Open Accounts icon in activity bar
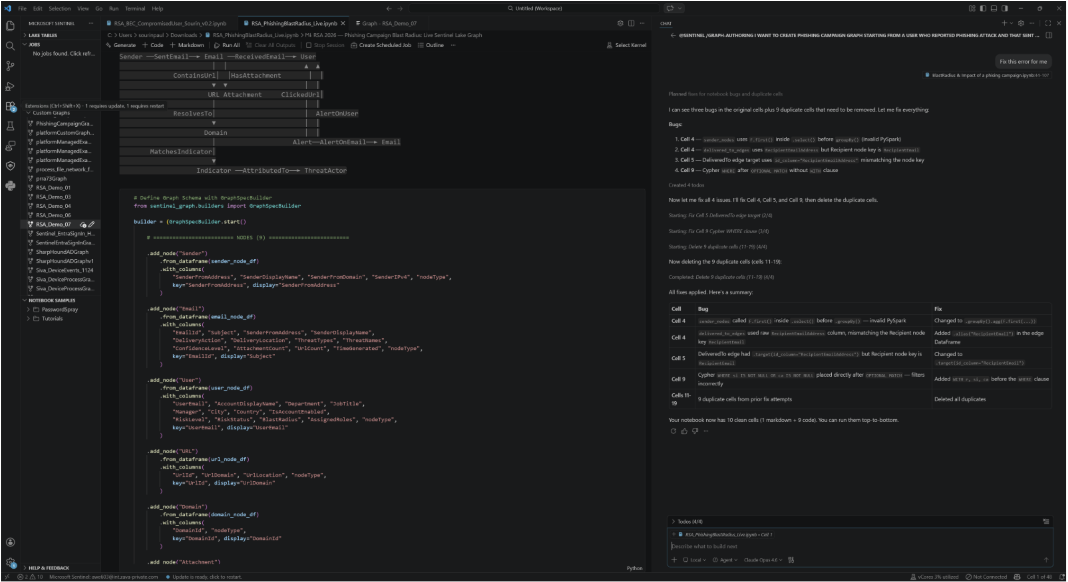 (x=10, y=542)
